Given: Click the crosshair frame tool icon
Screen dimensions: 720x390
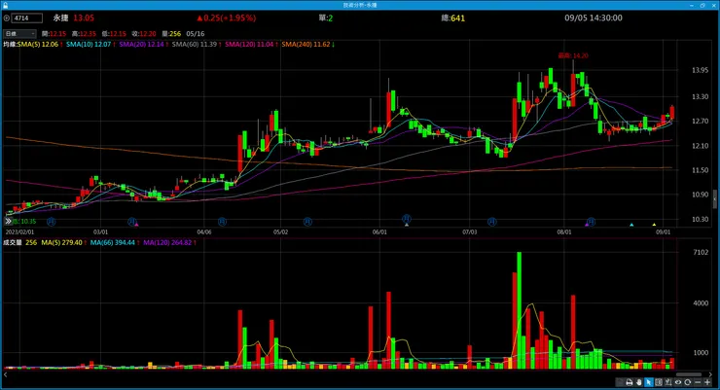Looking at the screenshot, I should coord(659,382).
